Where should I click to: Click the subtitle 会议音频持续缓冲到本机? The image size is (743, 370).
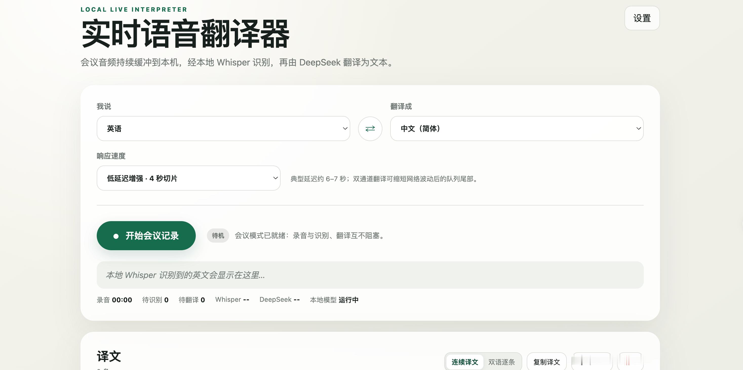(x=237, y=62)
